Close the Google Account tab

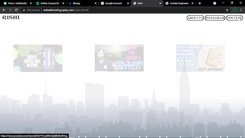(128, 3)
